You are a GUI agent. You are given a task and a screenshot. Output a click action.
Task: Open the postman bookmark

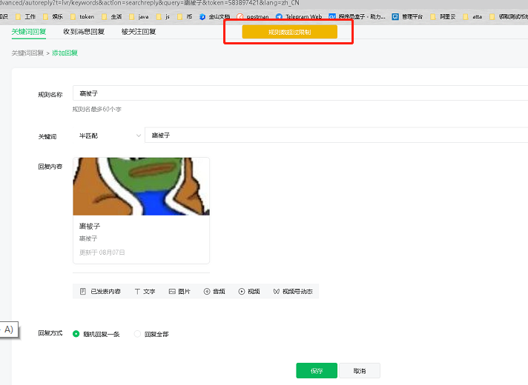click(x=253, y=17)
